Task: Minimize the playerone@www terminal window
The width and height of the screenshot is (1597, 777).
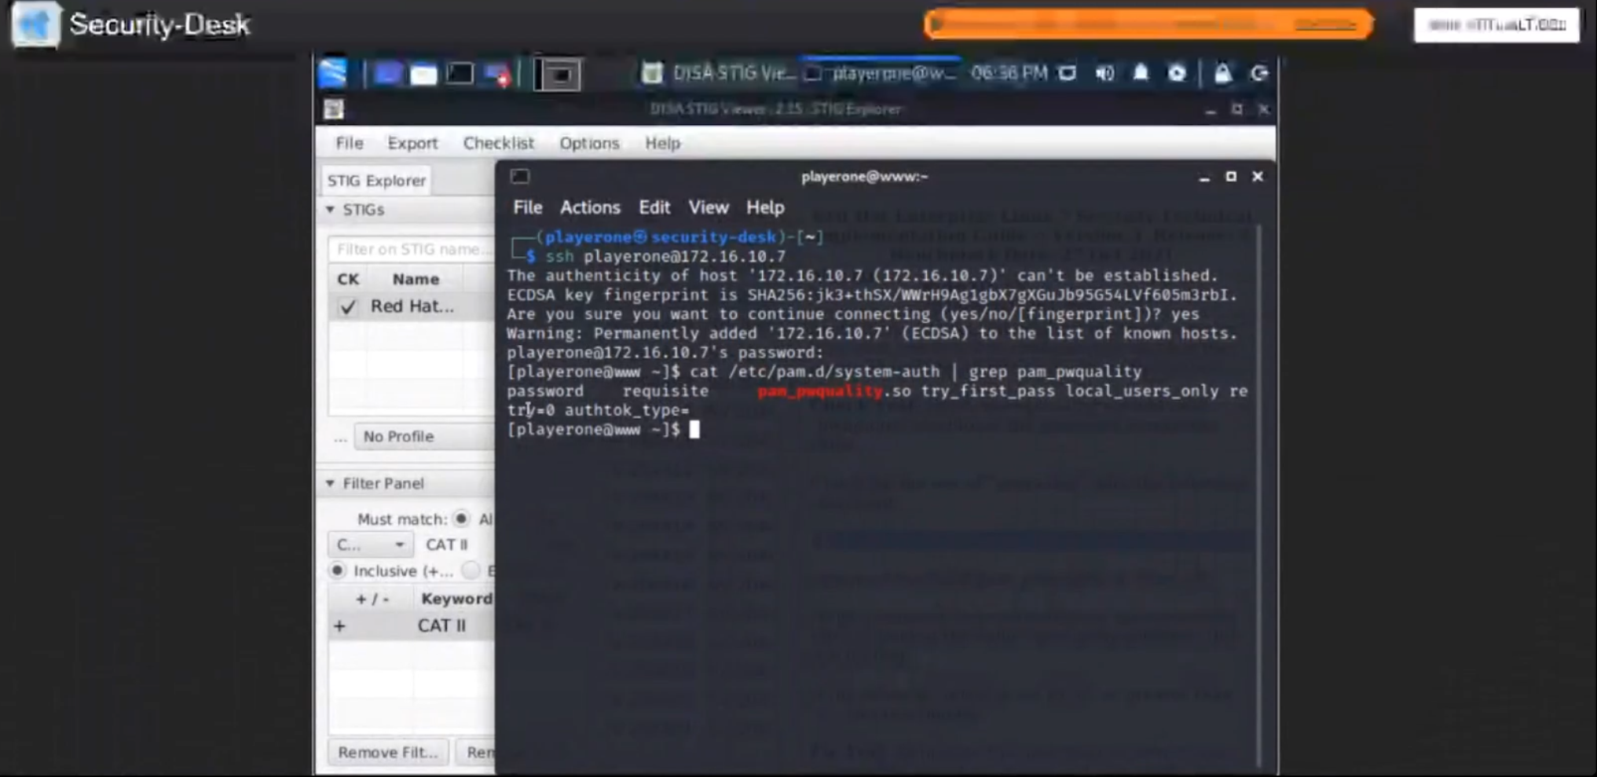Action: click(1204, 178)
